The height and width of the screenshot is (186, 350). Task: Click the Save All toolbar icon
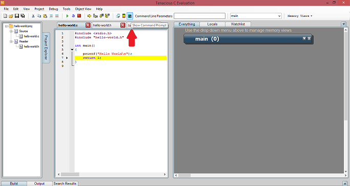(23, 16)
